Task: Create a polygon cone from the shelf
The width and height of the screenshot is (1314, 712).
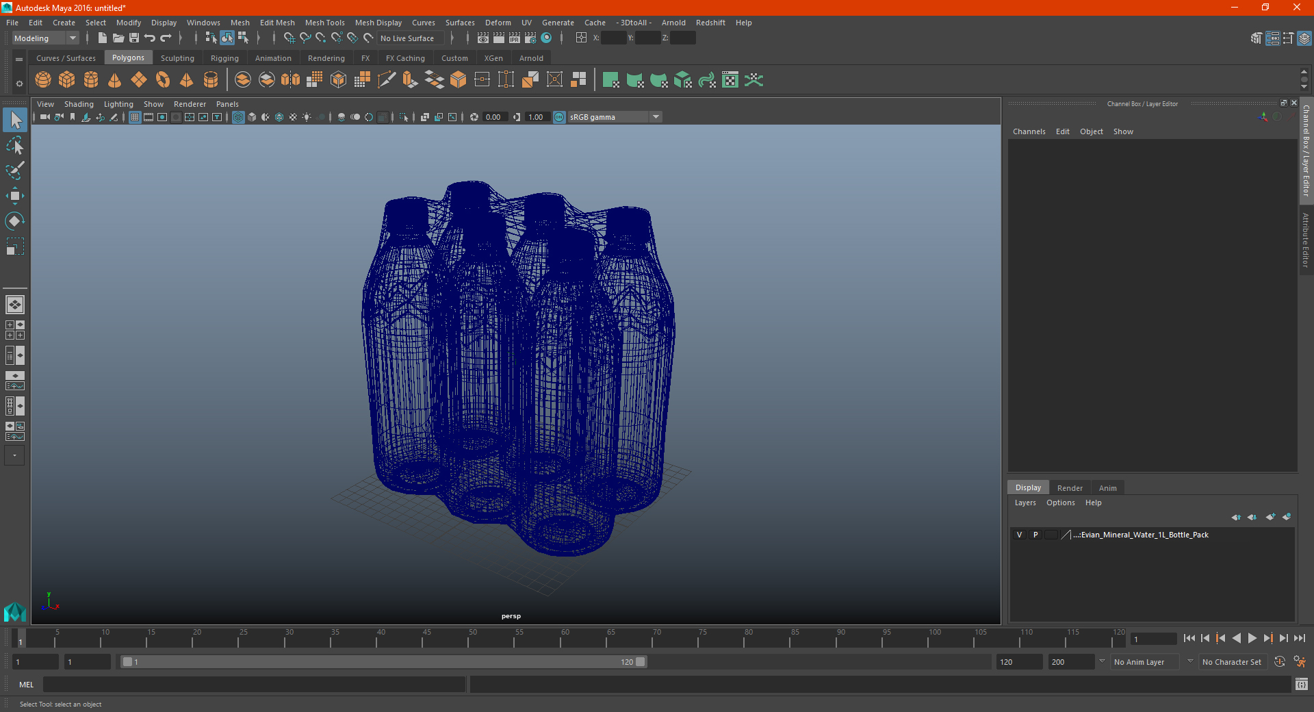Action: click(115, 80)
